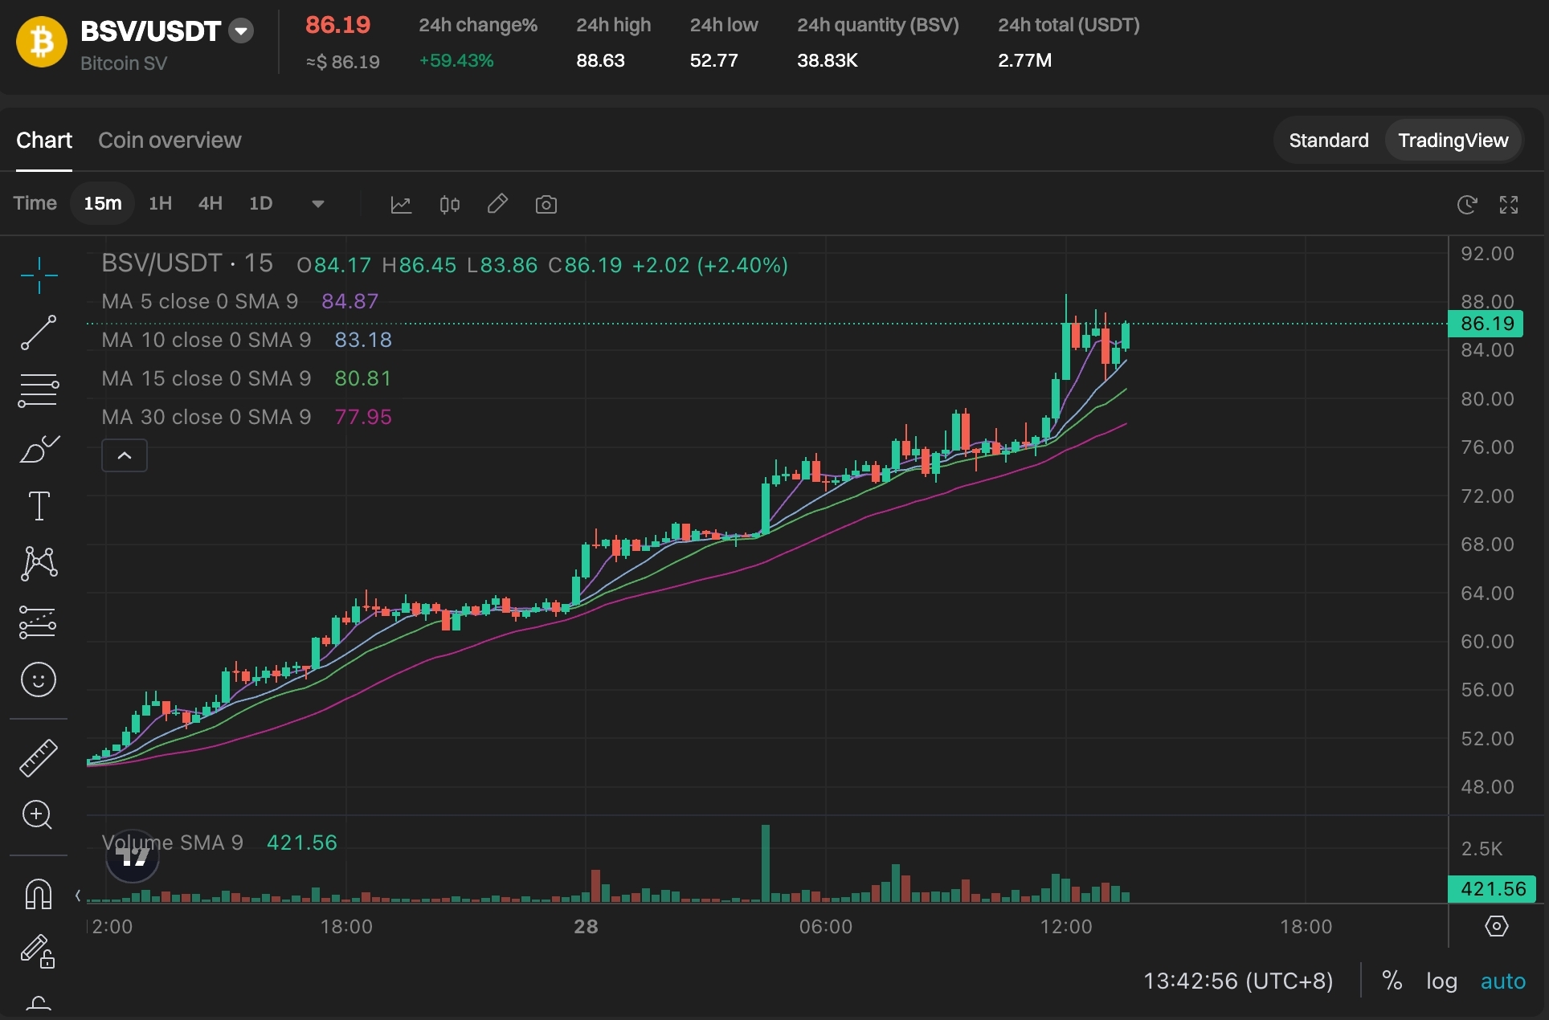
Task: Select the text annotation tool
Action: (x=39, y=506)
